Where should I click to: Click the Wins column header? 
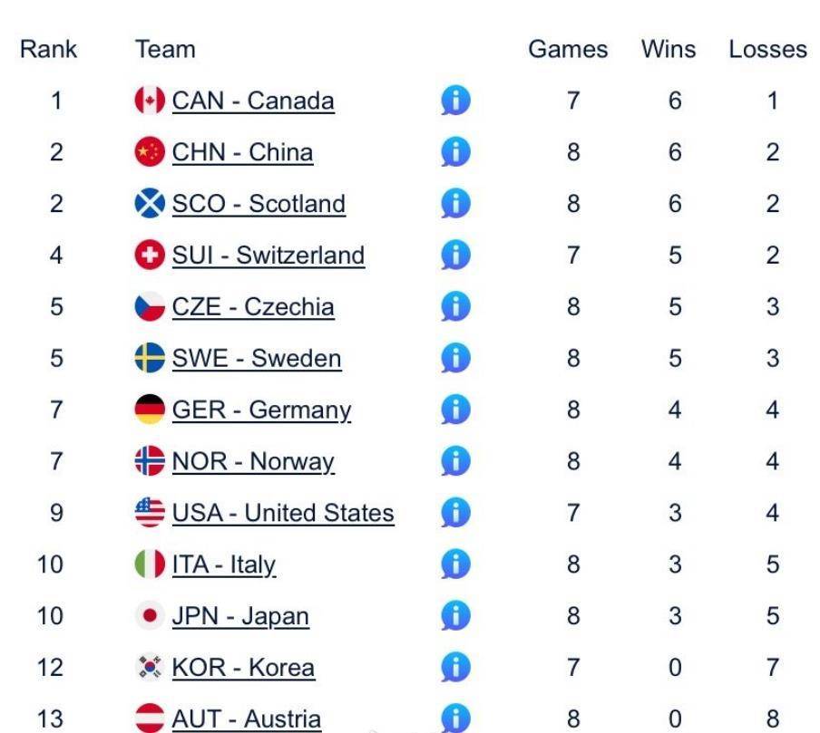point(669,49)
